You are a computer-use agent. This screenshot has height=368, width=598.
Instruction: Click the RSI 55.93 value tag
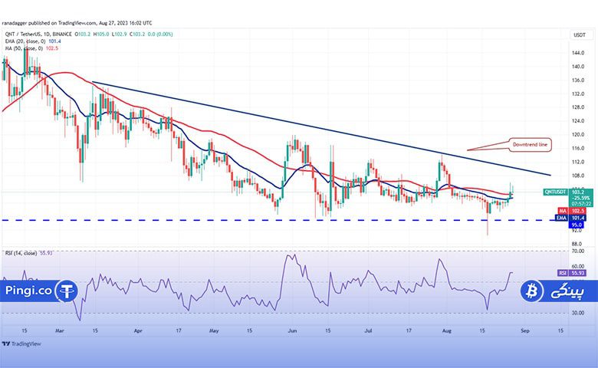coord(571,273)
